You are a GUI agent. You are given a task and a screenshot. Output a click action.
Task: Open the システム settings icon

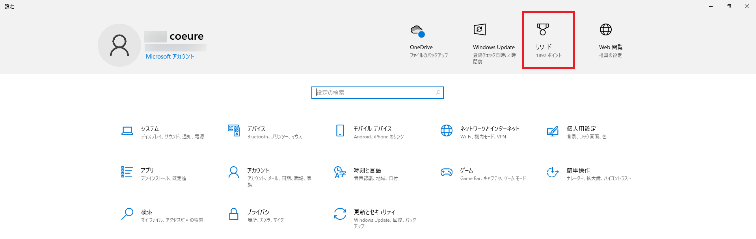click(x=127, y=131)
